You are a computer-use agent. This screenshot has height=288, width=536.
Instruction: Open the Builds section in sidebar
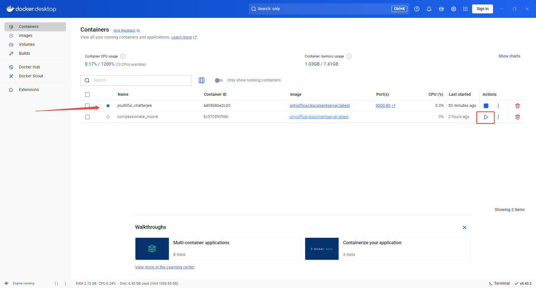(x=24, y=53)
